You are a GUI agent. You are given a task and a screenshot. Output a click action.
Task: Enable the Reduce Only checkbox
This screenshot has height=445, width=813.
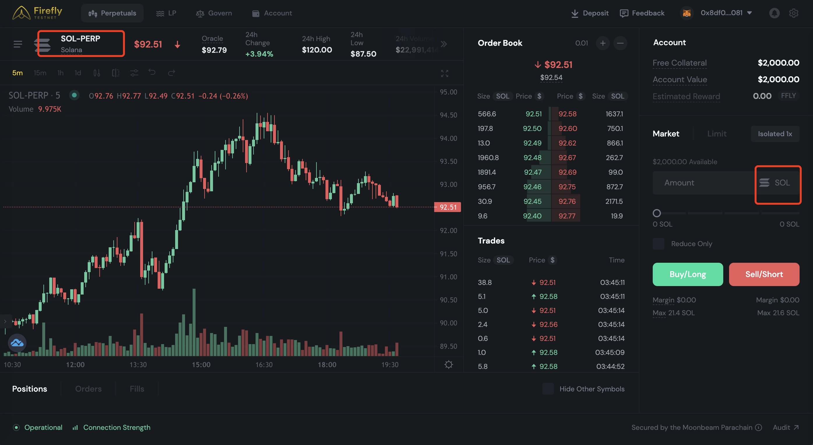(658, 244)
